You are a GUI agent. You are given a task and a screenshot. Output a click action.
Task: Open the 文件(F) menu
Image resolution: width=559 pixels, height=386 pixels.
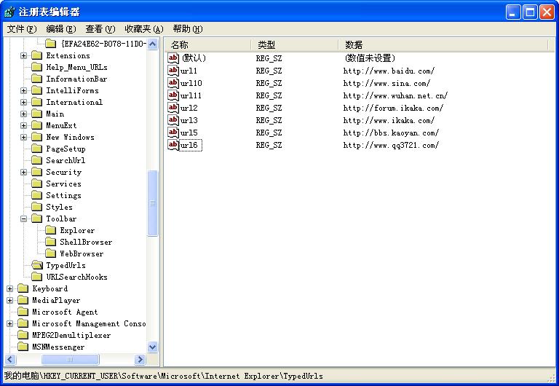click(22, 29)
